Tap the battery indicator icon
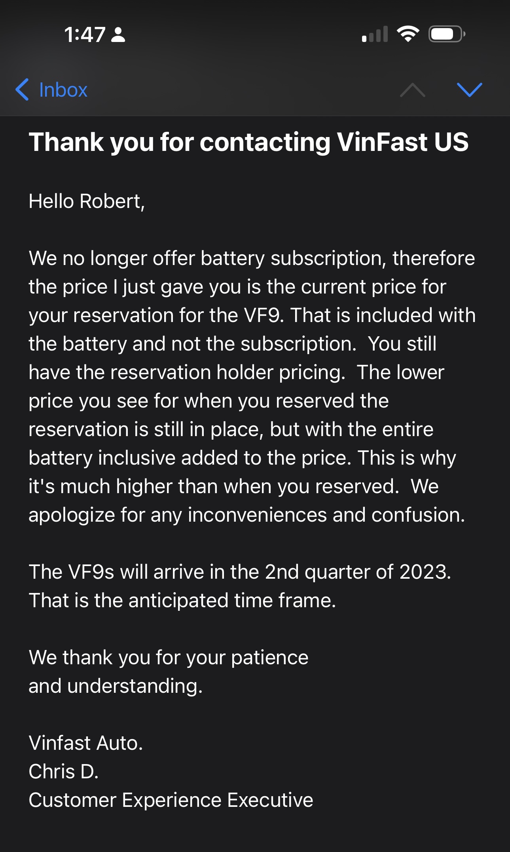The height and width of the screenshot is (852, 510). click(x=447, y=34)
